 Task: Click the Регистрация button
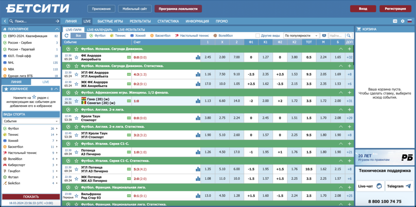click(395, 9)
